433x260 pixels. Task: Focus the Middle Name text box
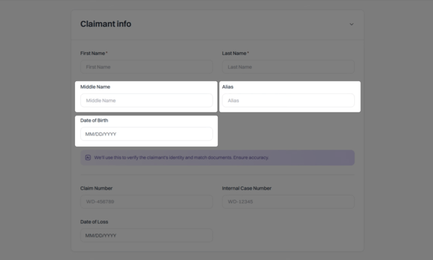(x=146, y=101)
